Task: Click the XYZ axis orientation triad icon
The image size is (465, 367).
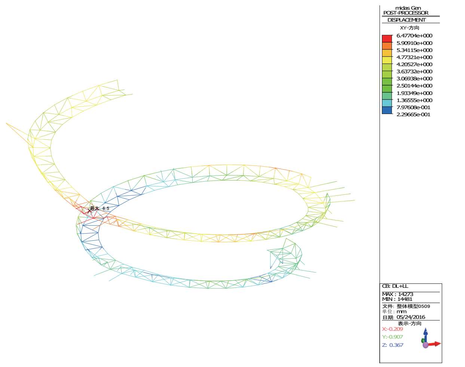Action: coord(430,338)
